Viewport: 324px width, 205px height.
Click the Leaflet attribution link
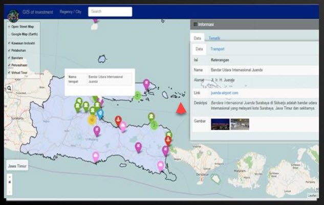(x=312, y=195)
